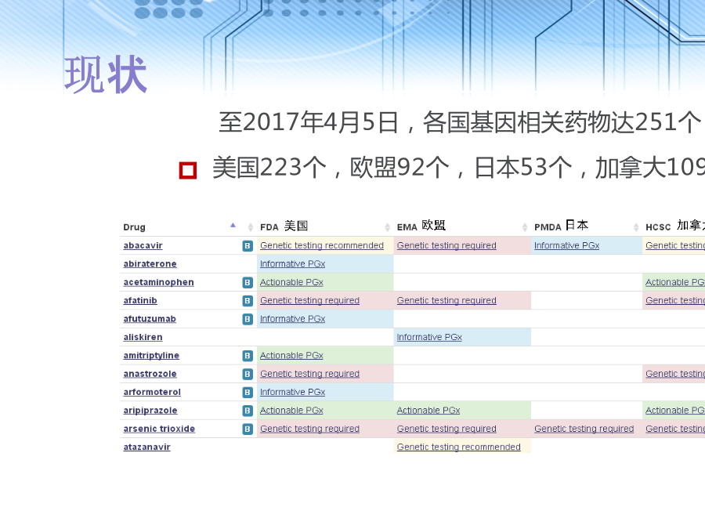Image resolution: width=705 pixels, height=529 pixels.
Task: Click the B badge beside arsenic trioxide
Action: tap(248, 429)
